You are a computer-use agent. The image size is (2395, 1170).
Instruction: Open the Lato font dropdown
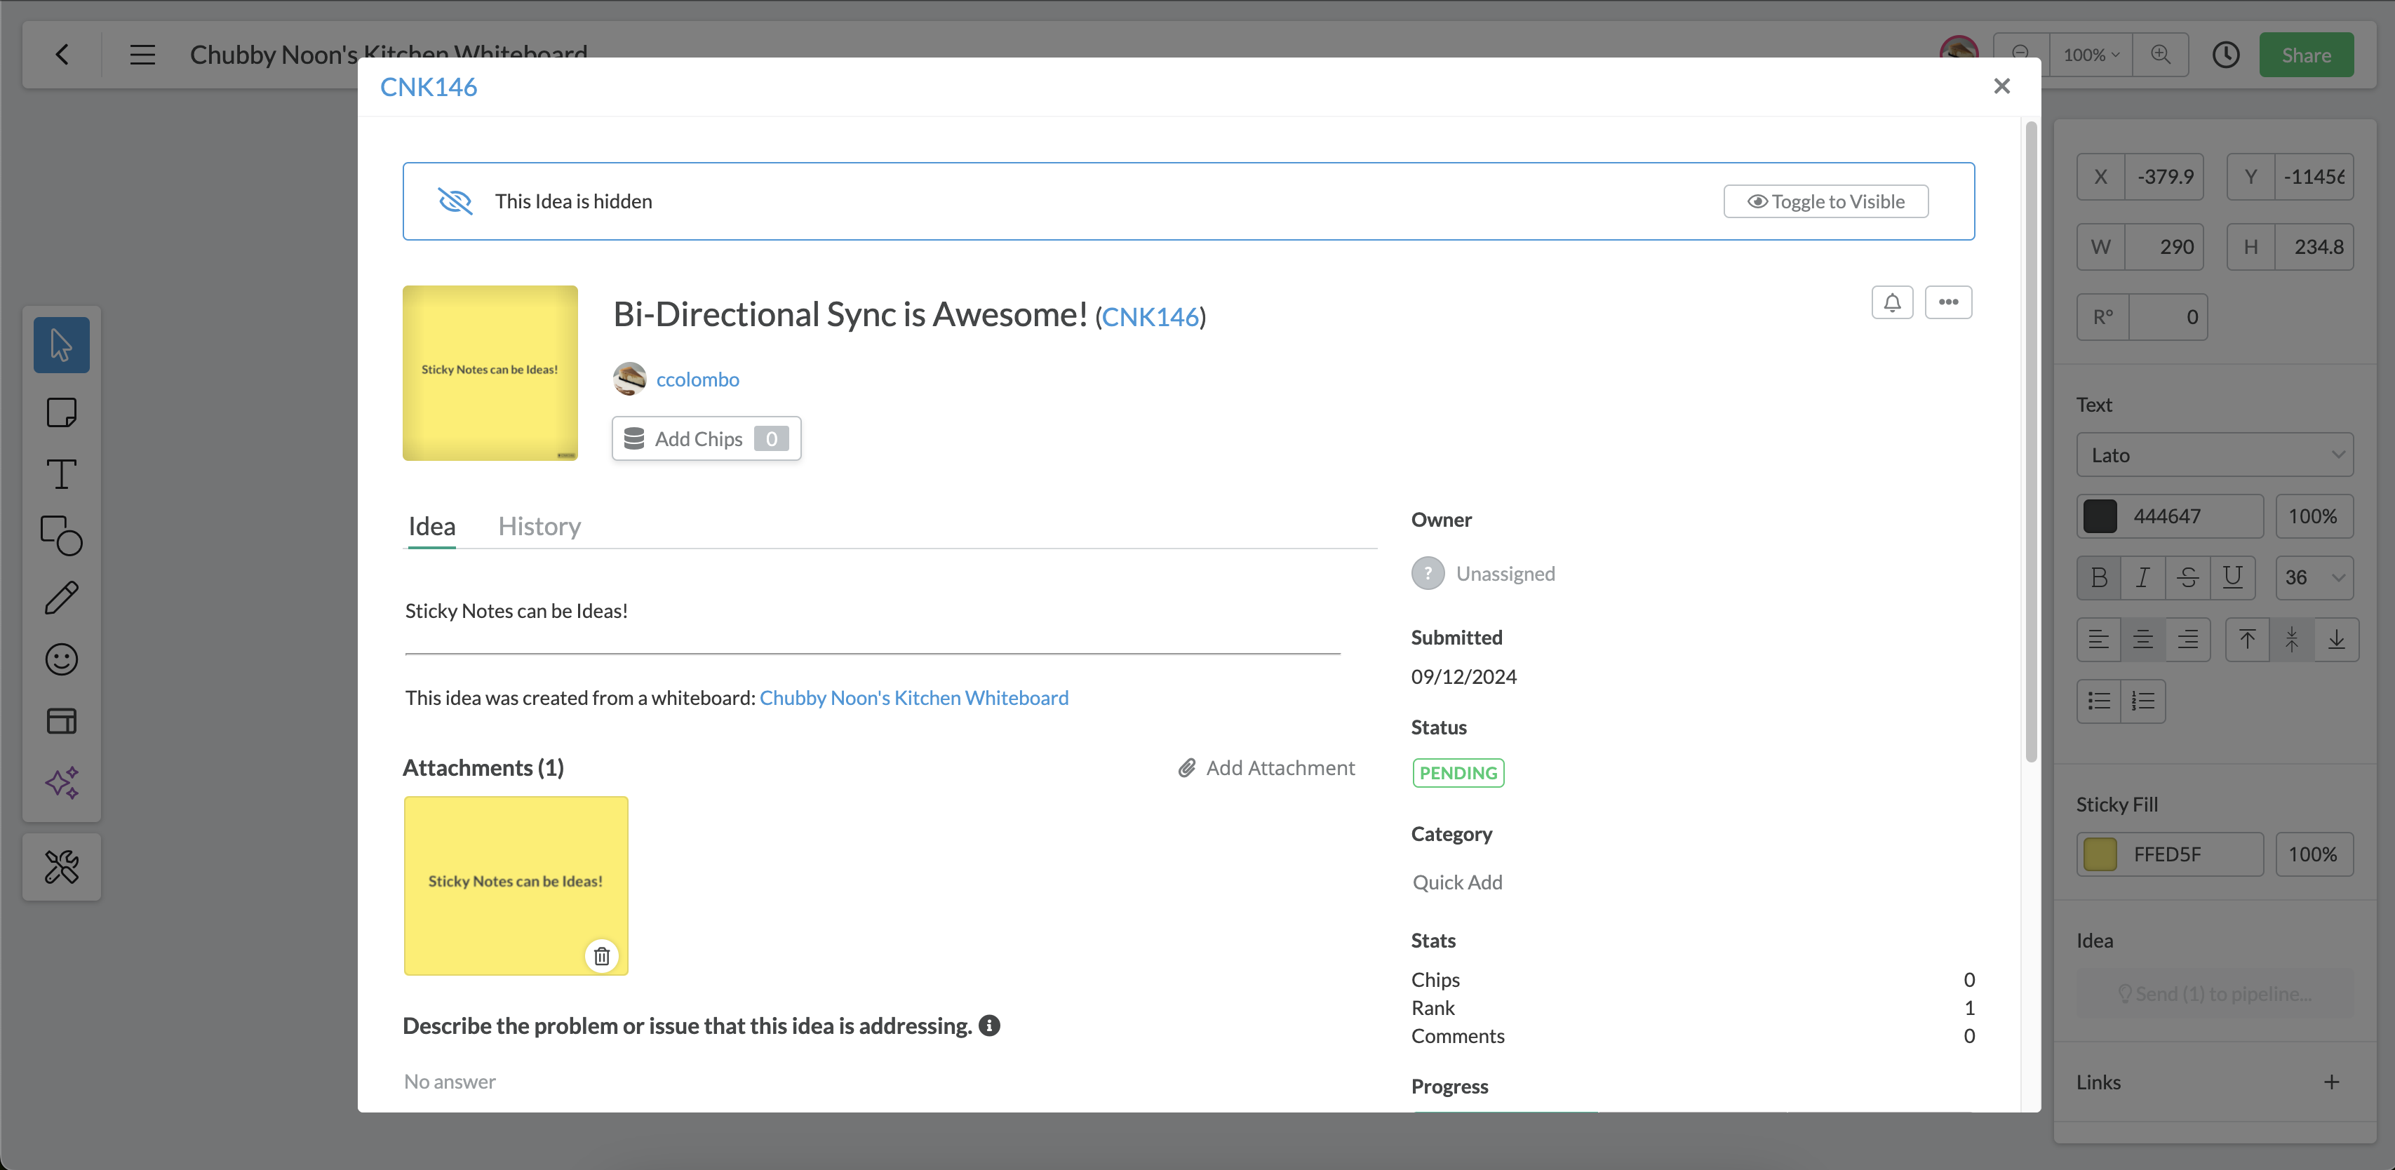[x=2215, y=455]
